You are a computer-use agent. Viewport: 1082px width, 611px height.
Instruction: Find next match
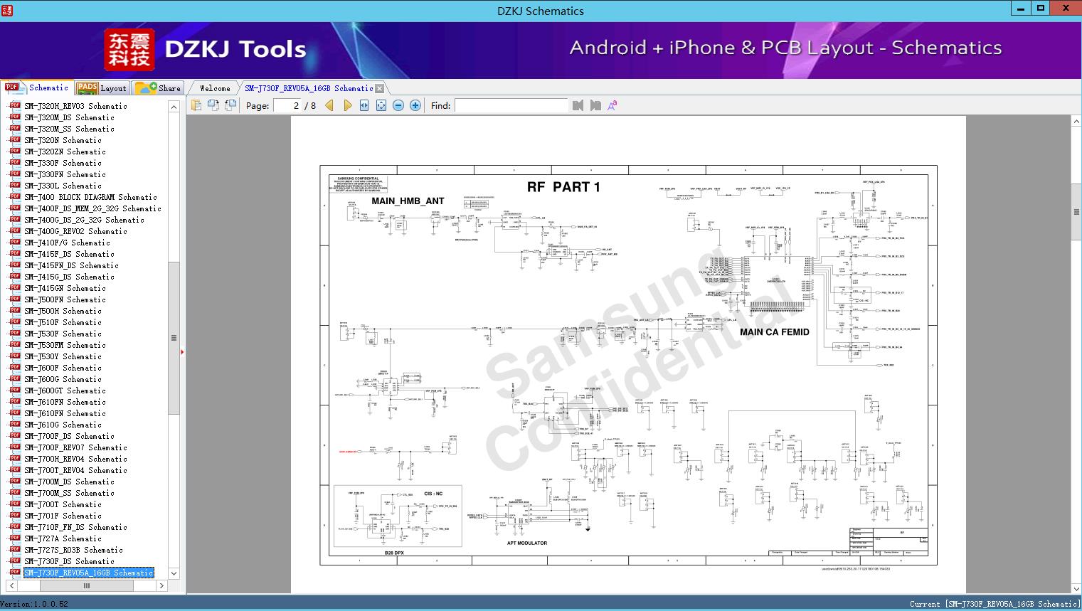(x=595, y=105)
